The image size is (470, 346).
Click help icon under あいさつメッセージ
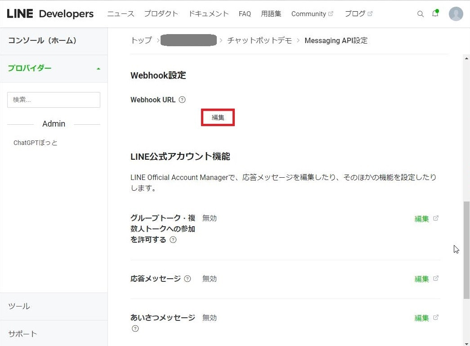[135, 328]
